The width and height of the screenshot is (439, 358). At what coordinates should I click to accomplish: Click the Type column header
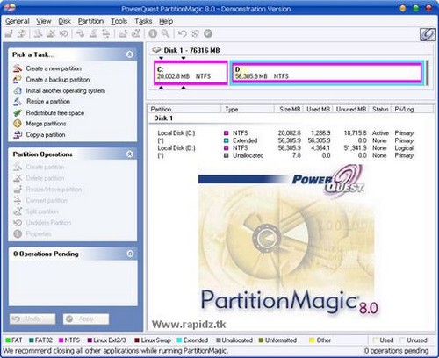pos(248,110)
